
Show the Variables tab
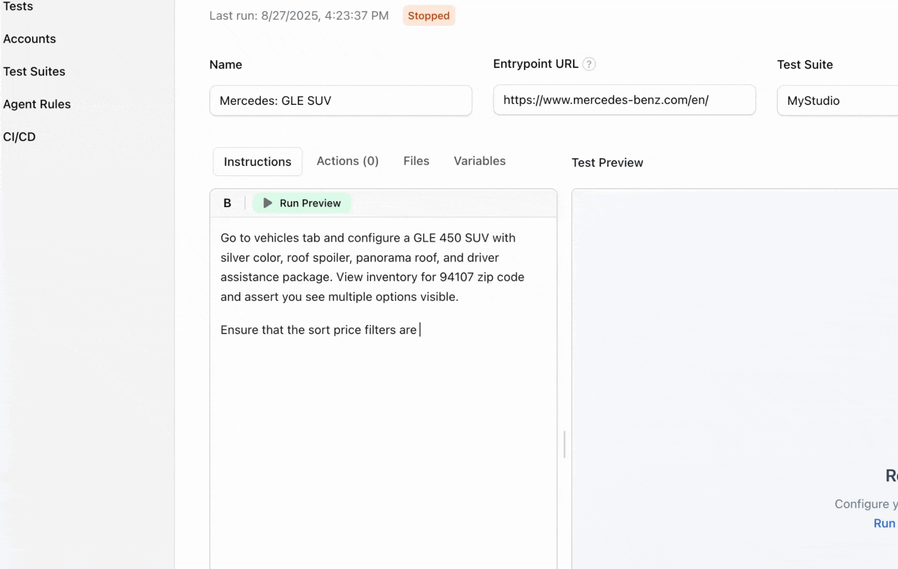point(480,161)
